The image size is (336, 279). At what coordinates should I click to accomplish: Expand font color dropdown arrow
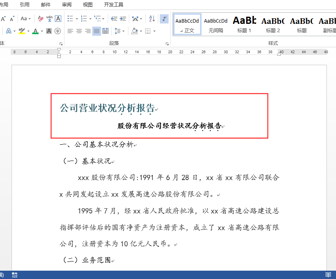(42, 31)
